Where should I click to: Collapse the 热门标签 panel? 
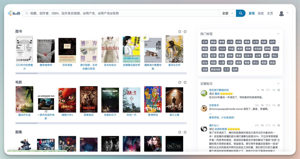coord(278,34)
